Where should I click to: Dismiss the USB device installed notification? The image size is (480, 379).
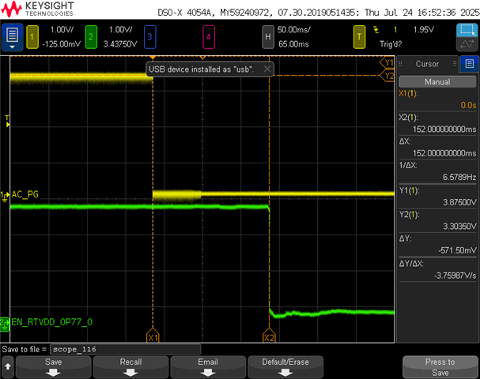[267, 69]
